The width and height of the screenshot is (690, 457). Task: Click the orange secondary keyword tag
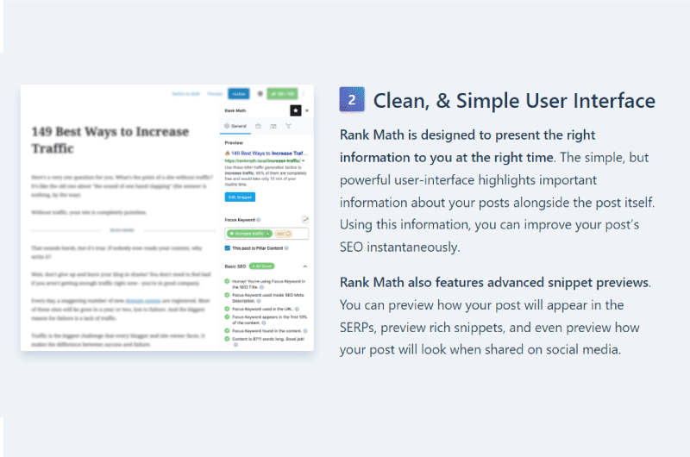coord(283,234)
